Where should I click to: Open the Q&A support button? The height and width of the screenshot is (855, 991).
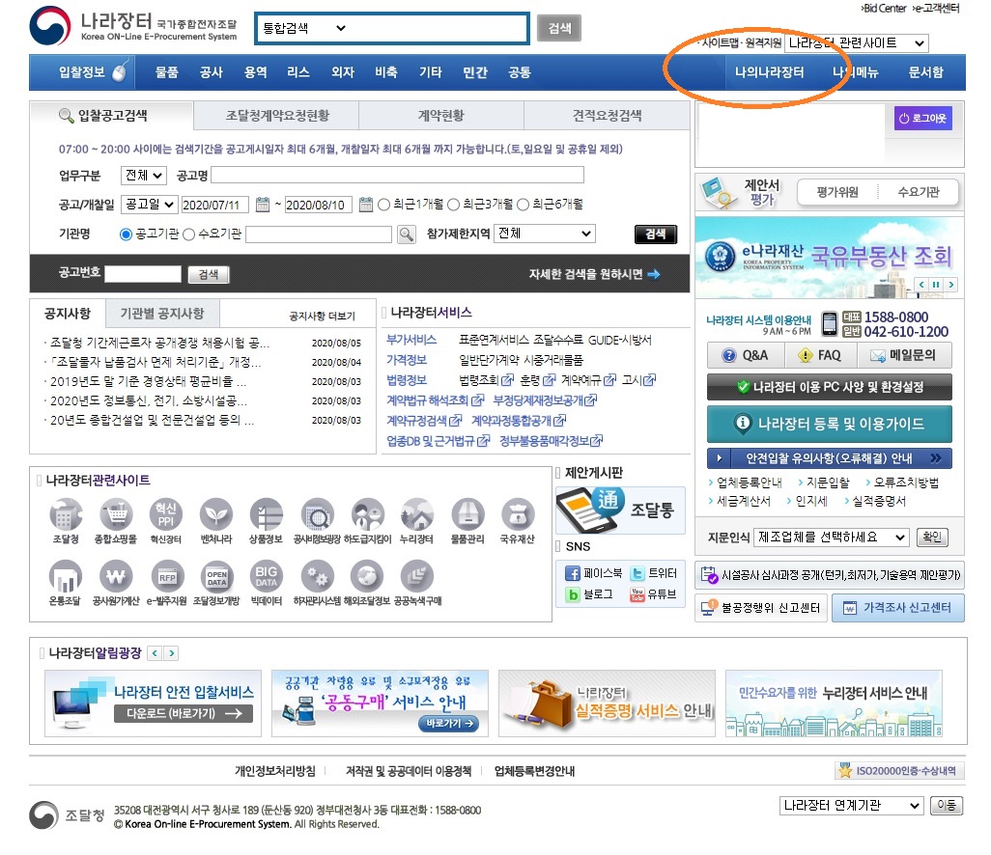click(x=746, y=355)
